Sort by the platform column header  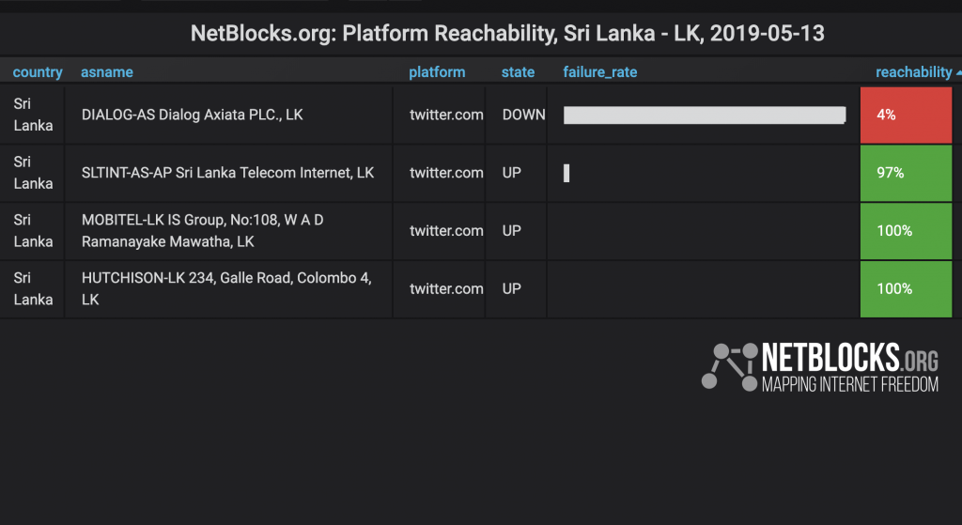click(437, 71)
